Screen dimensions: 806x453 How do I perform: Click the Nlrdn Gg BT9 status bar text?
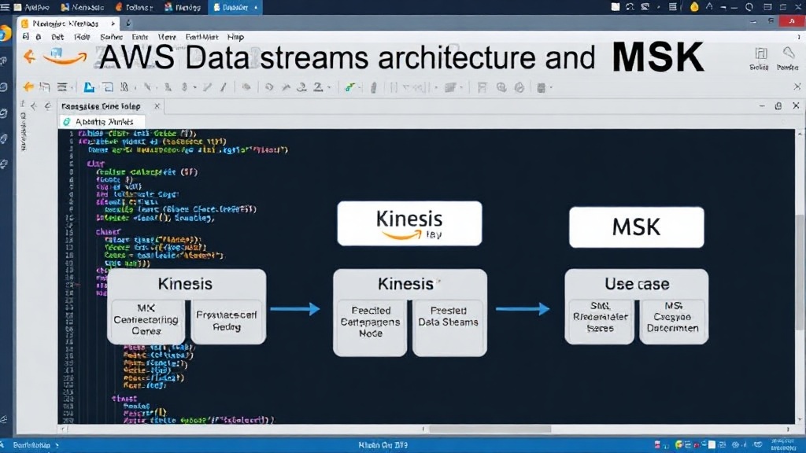[x=383, y=445]
